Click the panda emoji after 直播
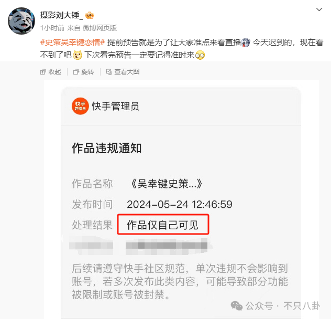Image resolution: width=331 pixels, height=319 pixels. pyautogui.click(x=246, y=42)
